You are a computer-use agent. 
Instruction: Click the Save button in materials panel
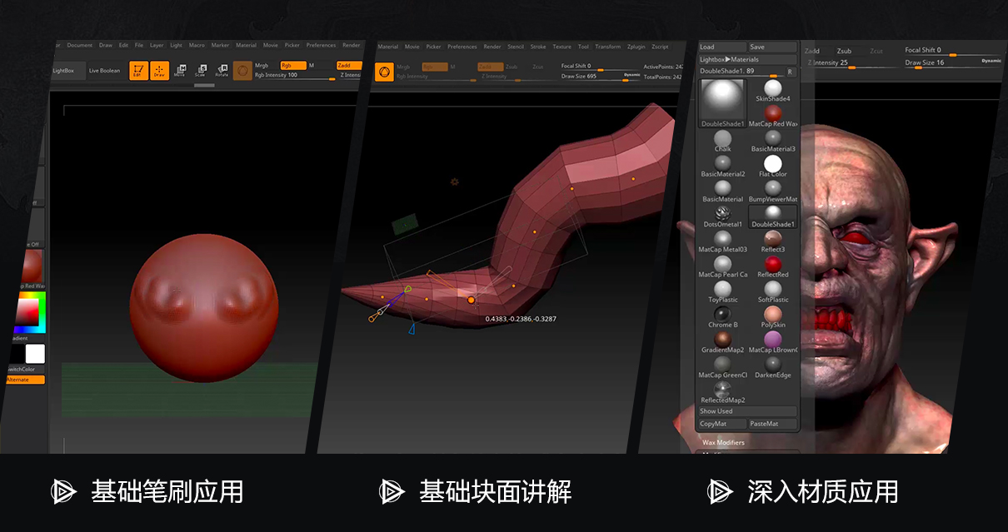(773, 47)
